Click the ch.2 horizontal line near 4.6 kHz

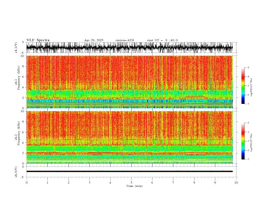tap(129, 139)
